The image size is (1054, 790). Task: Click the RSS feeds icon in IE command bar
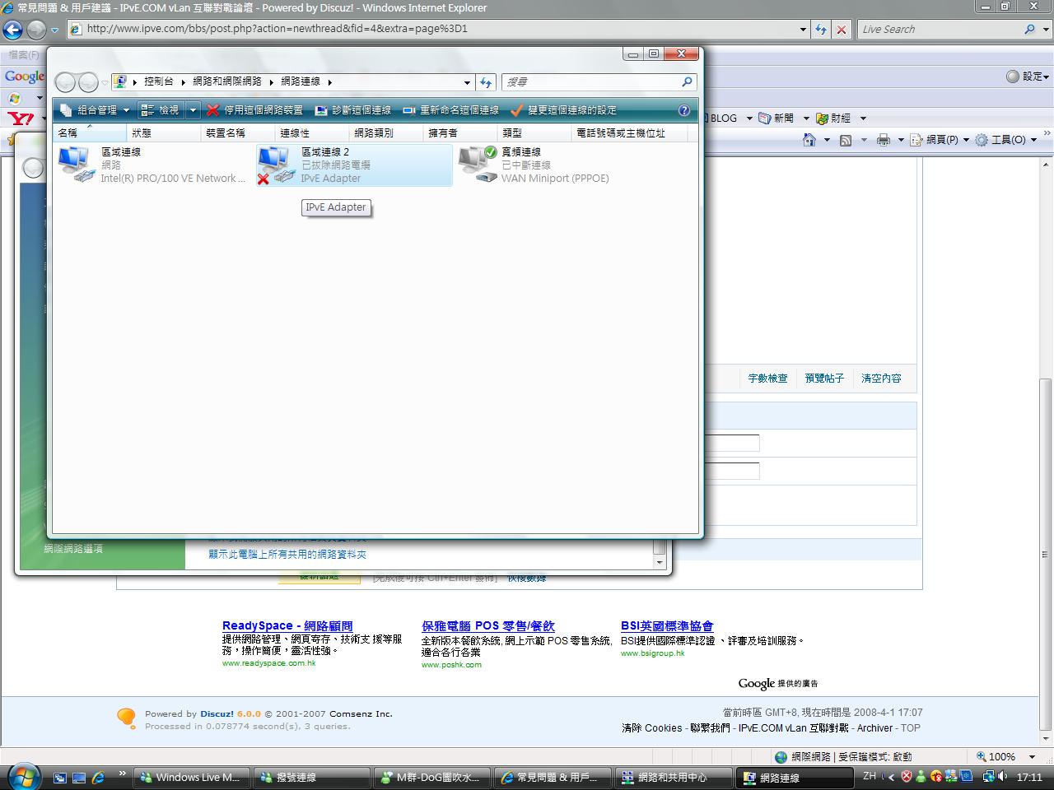(846, 140)
